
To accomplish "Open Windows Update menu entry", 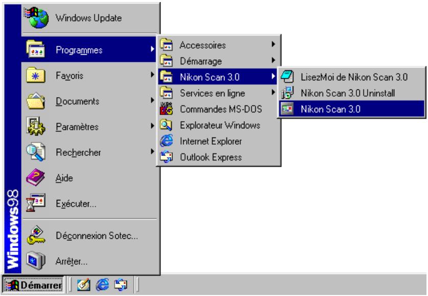I will coord(90,18).
